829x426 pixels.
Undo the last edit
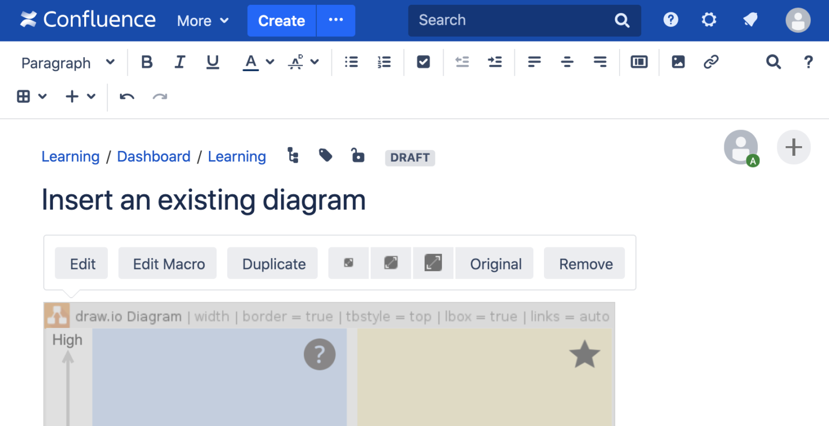pos(127,97)
